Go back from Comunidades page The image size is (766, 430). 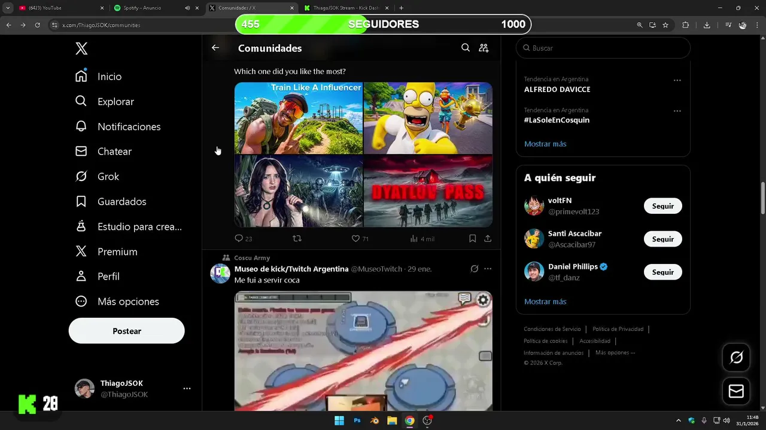pyautogui.click(x=215, y=48)
